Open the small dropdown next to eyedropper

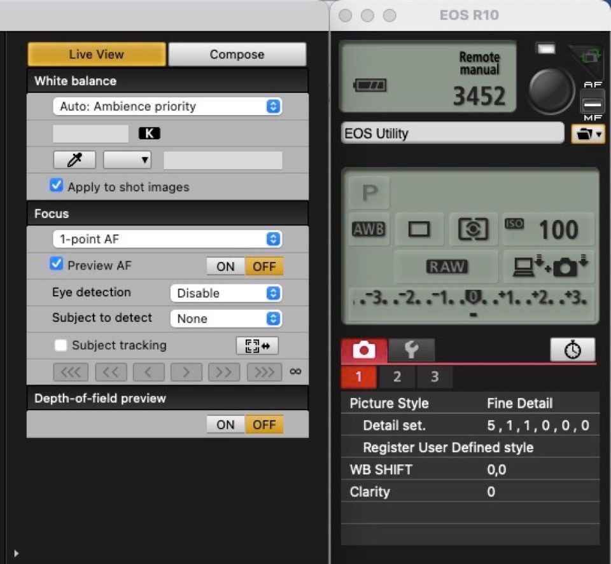click(127, 160)
